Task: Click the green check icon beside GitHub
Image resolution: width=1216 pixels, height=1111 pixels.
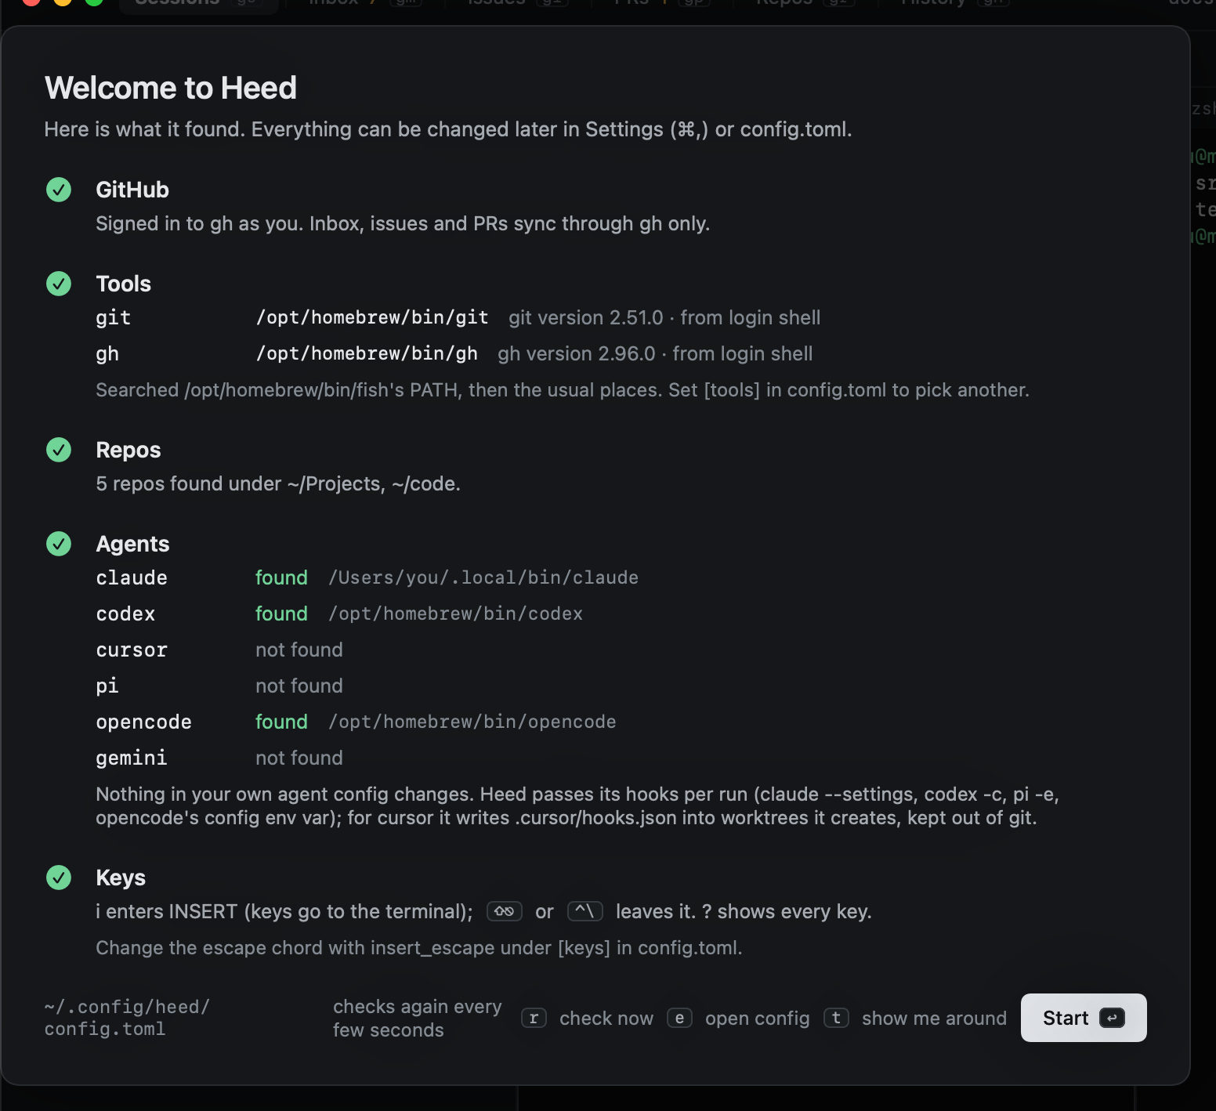Action: pyautogui.click(x=59, y=190)
